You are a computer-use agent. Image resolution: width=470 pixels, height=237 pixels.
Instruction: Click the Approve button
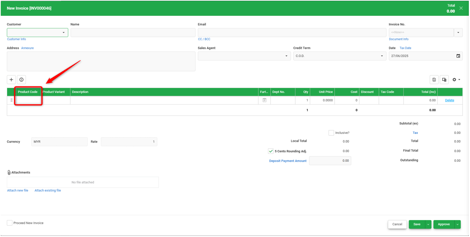pos(444,224)
